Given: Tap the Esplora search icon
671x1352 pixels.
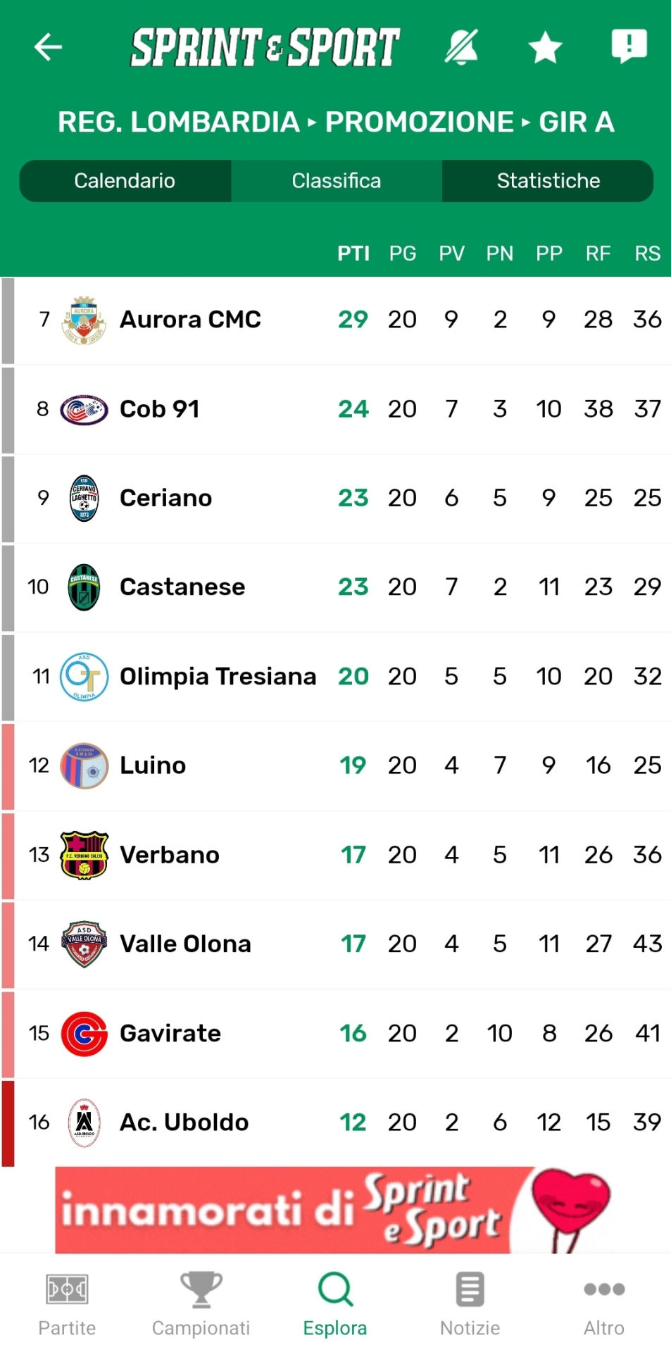Looking at the screenshot, I should [x=335, y=1303].
